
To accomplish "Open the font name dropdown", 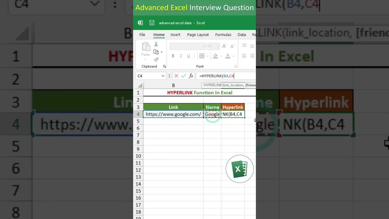I will point(205,47).
